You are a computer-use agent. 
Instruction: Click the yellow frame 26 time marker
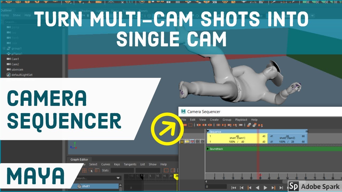tap(176, 177)
